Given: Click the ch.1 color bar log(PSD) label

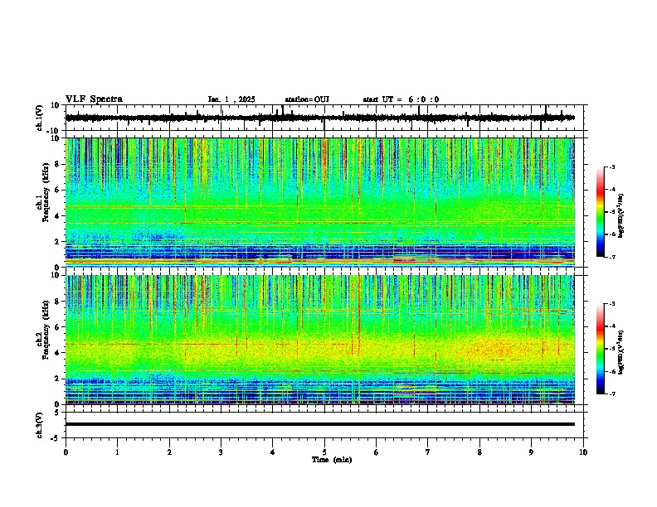Looking at the screenshot, I should tap(621, 215).
